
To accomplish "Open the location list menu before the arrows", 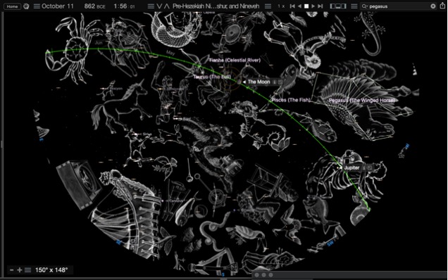I will tap(151, 6).
